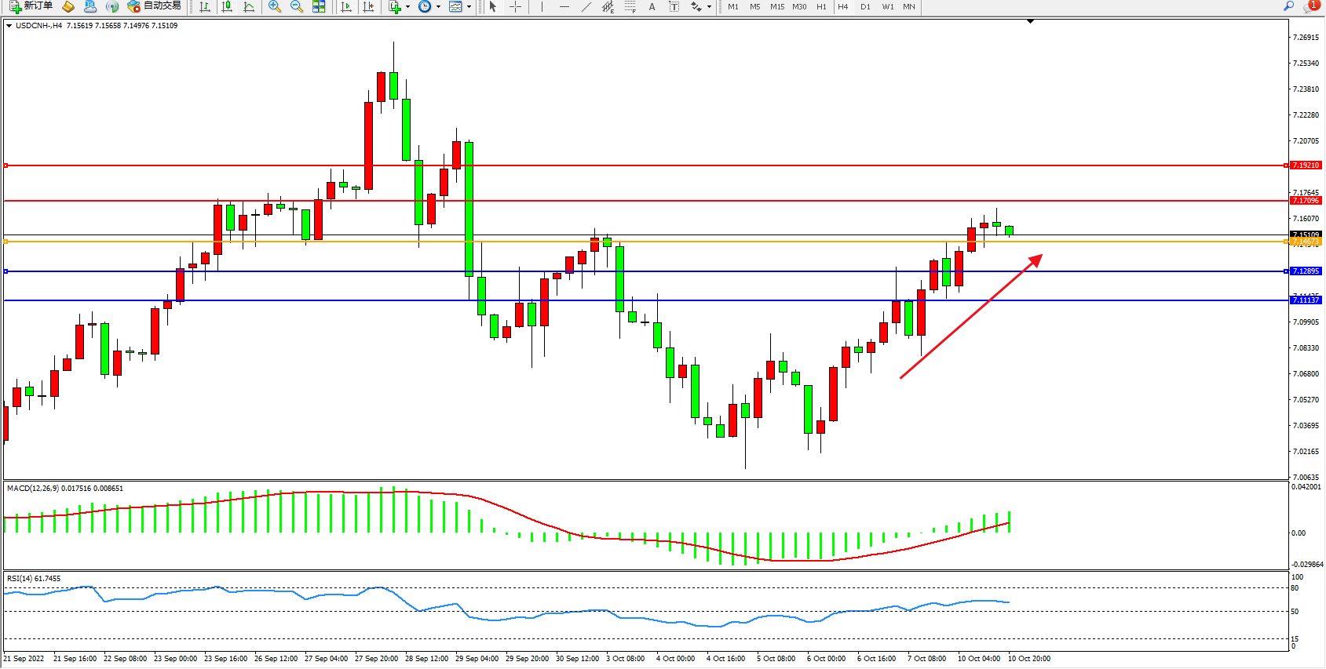Viewport: 1326px width, 669px height.
Task: Open the indicators list dropdown arrow
Action: 407,7
